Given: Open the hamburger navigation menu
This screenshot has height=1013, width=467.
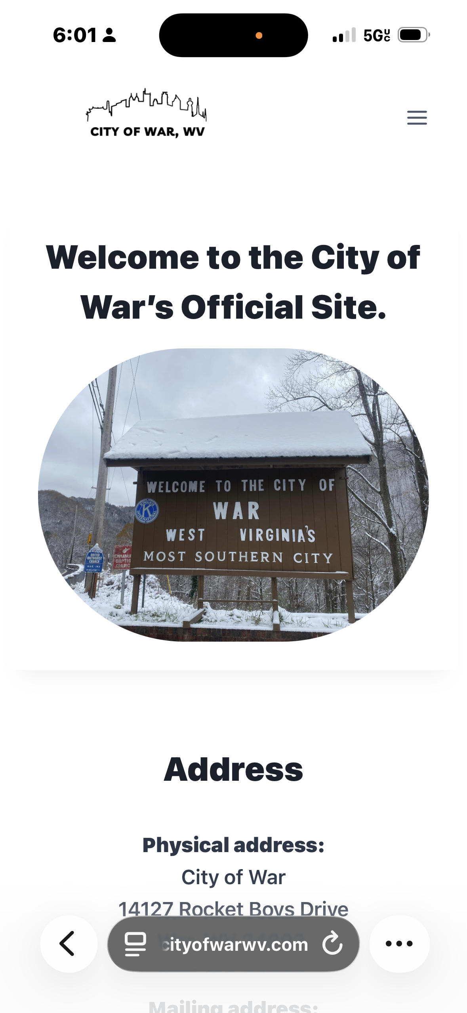Looking at the screenshot, I should point(417,118).
